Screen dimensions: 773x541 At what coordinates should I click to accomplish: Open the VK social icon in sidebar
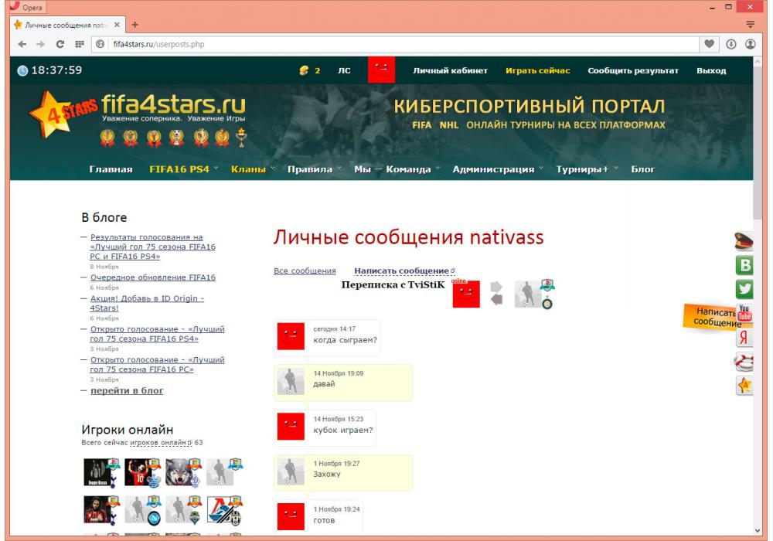745,267
